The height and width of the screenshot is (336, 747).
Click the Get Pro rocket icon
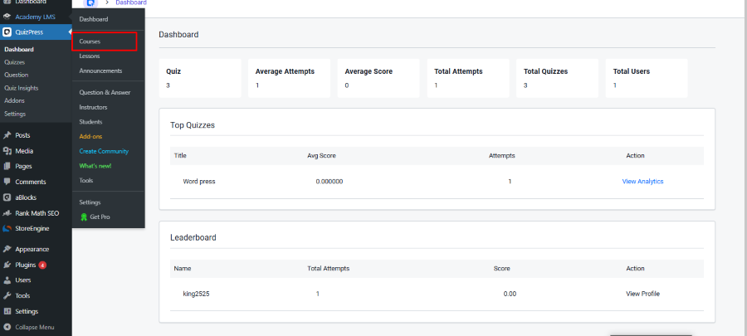click(83, 217)
